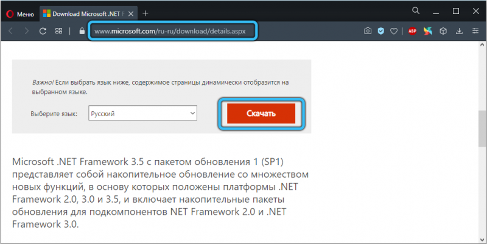Click the search tabs magnifier icon
Image resolution: width=487 pixels, height=244 pixels.
tap(416, 11)
